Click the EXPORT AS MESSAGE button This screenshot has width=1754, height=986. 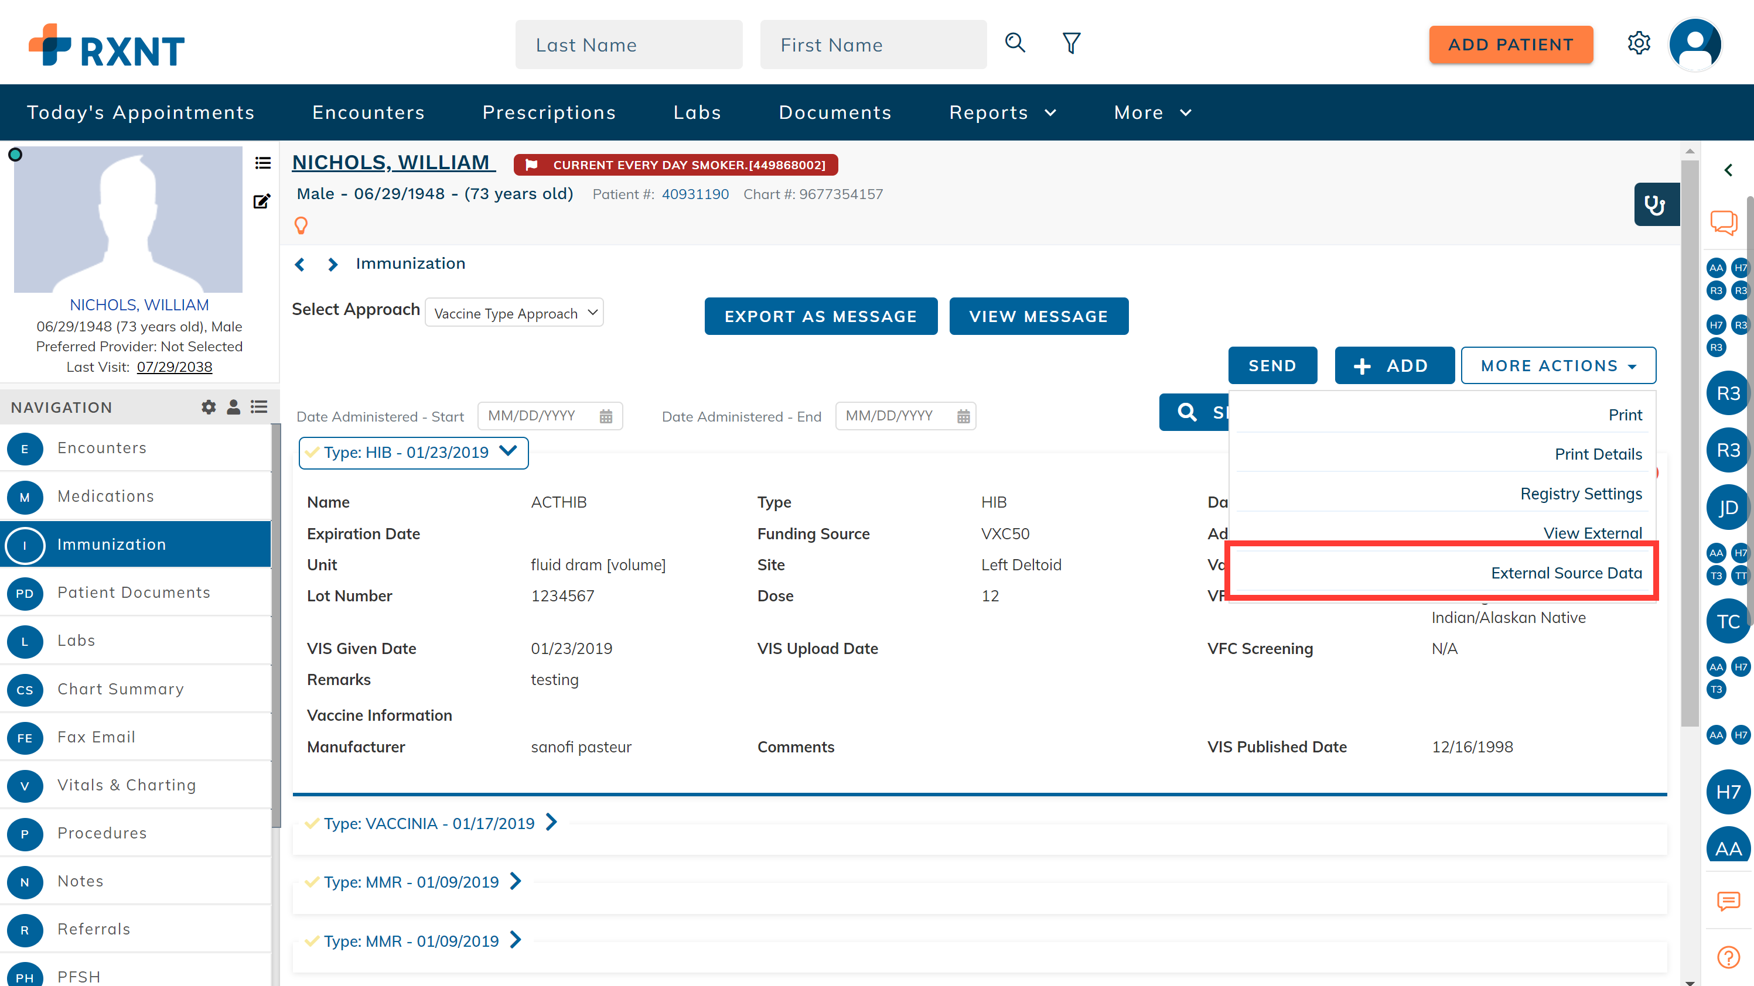[x=821, y=316]
